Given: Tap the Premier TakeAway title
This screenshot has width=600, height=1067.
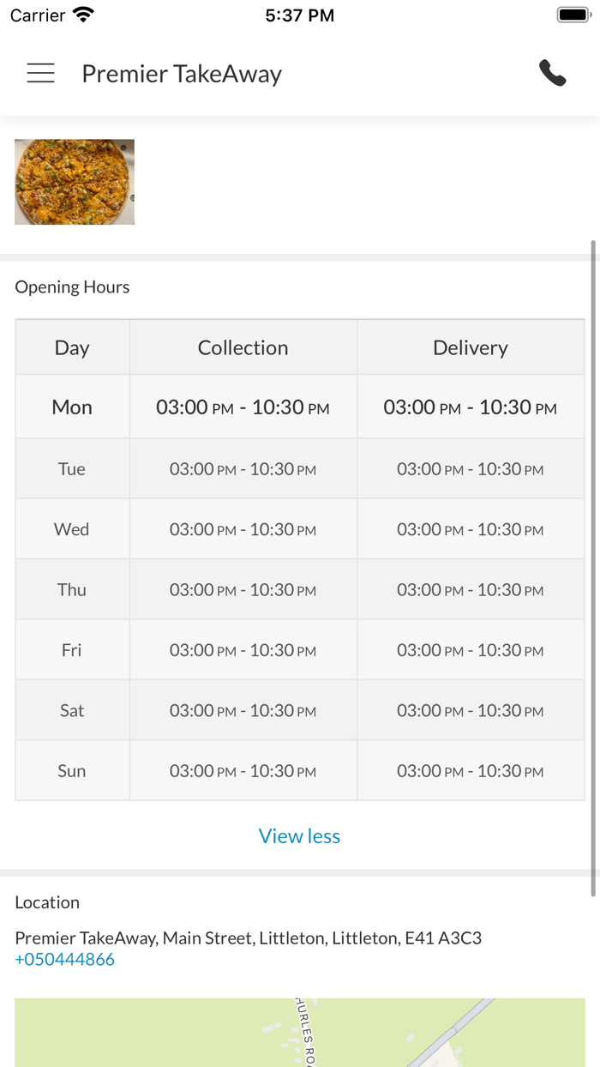Looking at the screenshot, I should pyautogui.click(x=181, y=74).
